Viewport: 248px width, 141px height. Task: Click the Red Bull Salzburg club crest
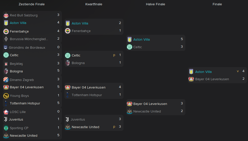(6, 15)
